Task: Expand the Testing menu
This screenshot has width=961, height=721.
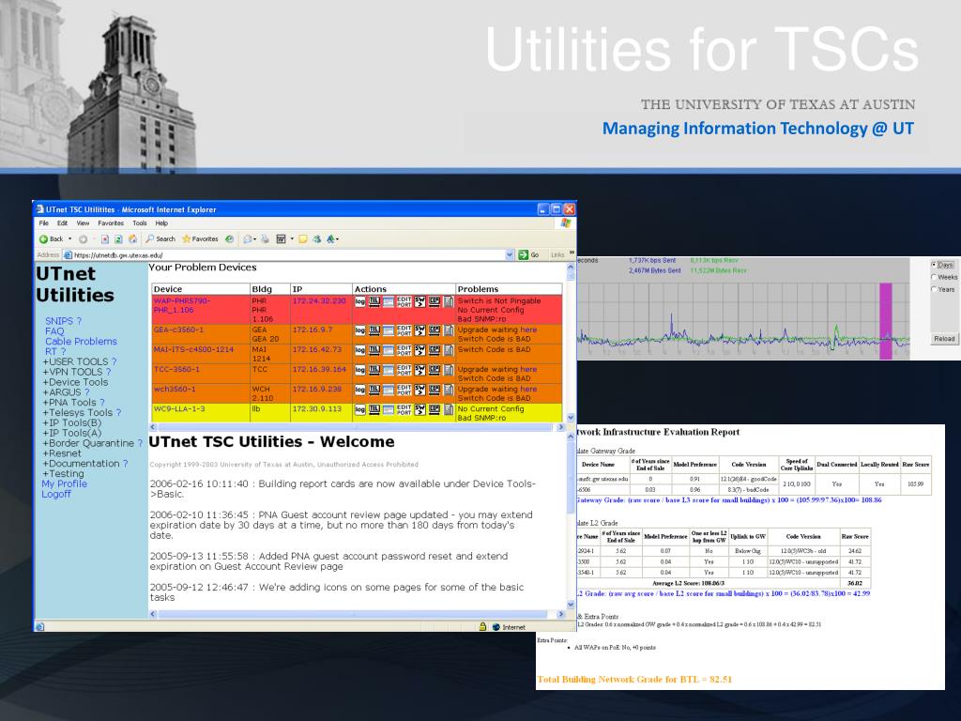Action: point(63,474)
